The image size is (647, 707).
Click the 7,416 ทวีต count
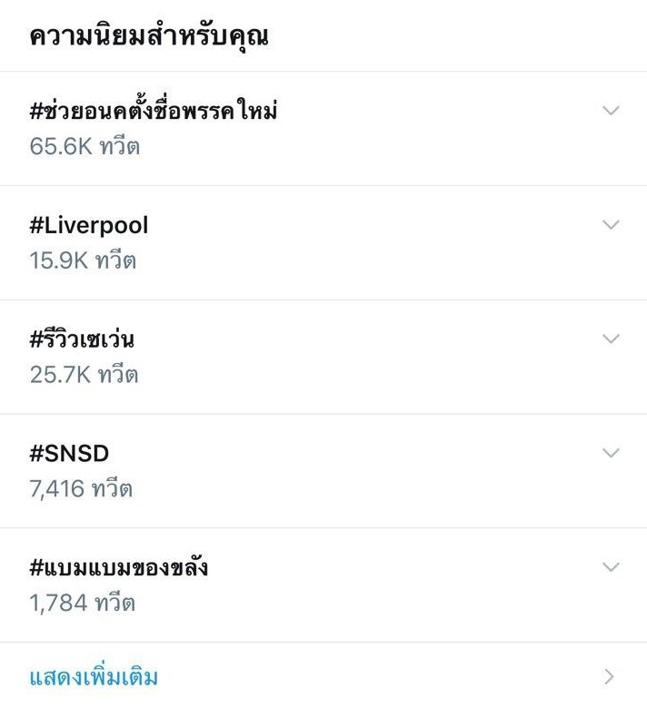click(x=81, y=488)
